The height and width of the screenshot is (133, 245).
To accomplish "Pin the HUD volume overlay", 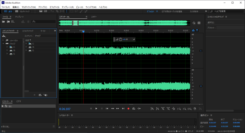I will [x=134, y=40].
